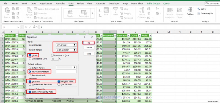Collapse dialog via Input X Range selector

(75, 50)
